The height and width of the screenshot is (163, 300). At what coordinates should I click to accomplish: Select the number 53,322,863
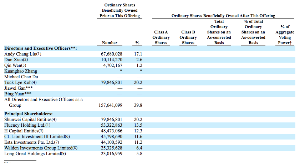[112, 125]
